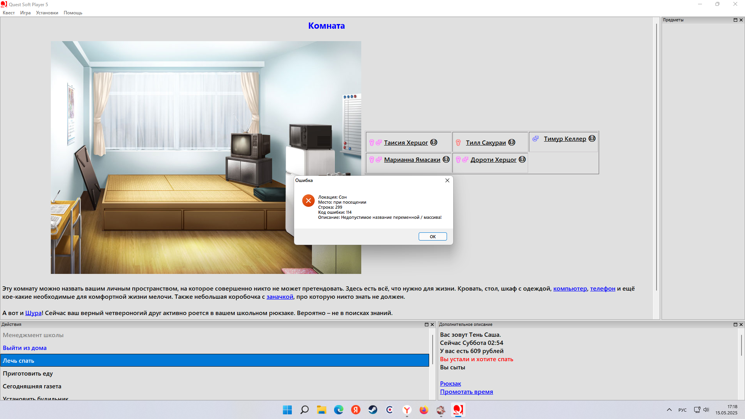Image resolution: width=745 pixels, height=419 pixels.
Task: Open volume control in tray
Action: pos(706,410)
